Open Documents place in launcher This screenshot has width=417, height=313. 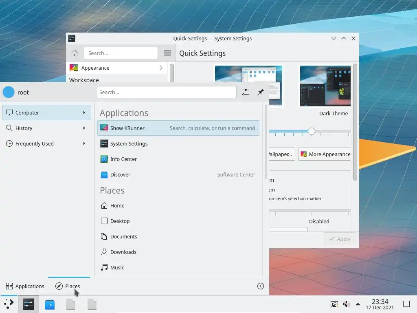(178, 236)
